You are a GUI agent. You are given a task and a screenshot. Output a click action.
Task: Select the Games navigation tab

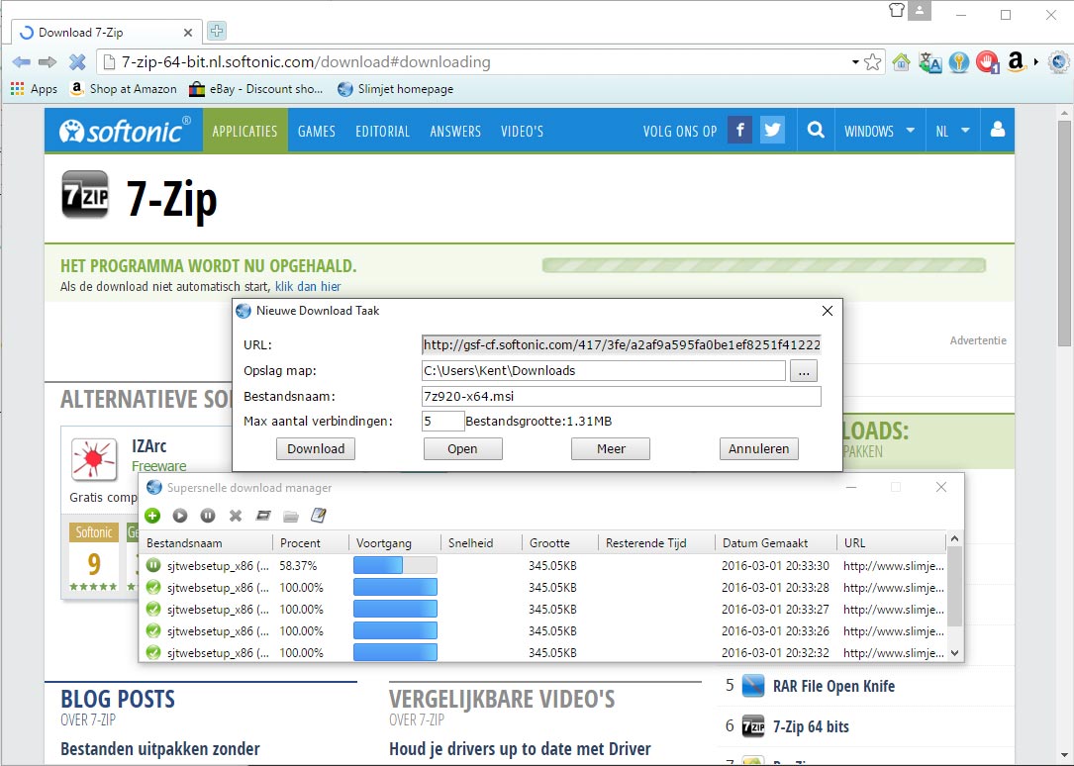pyautogui.click(x=317, y=131)
